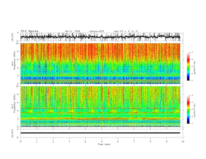Click the black ch.3 voltage trace
Image resolution: width=206 pixels, height=159 pixels.
[100, 133]
